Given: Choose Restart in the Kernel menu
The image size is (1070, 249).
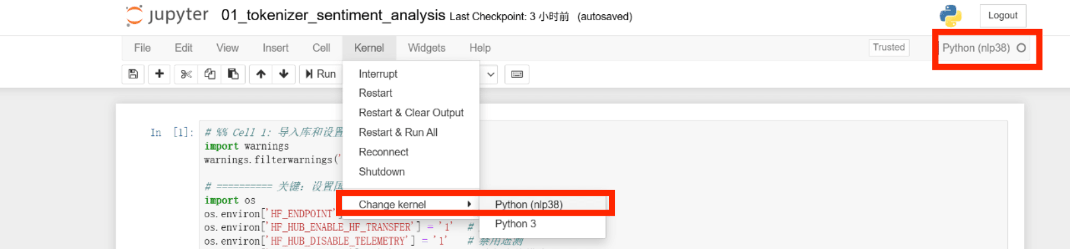Looking at the screenshot, I should click(x=411, y=93).
